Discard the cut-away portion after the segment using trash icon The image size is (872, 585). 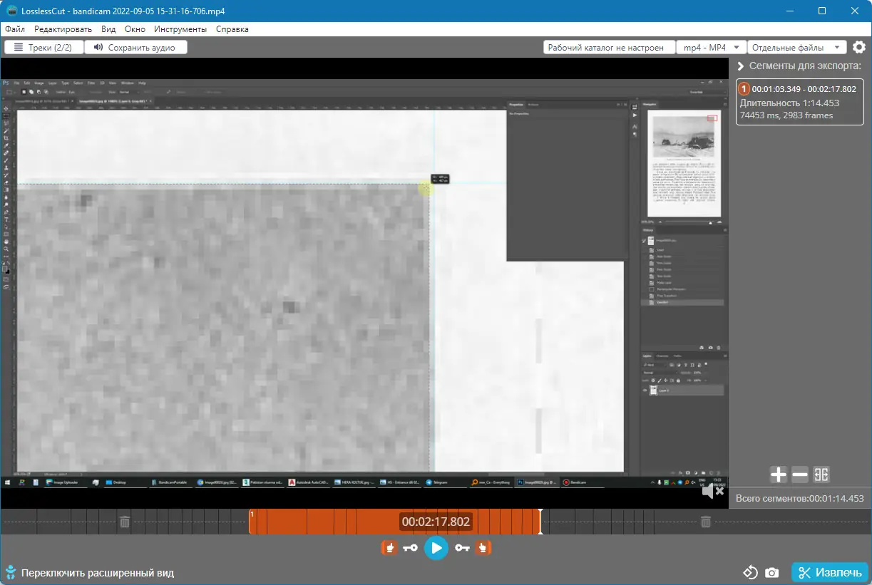[x=705, y=522]
